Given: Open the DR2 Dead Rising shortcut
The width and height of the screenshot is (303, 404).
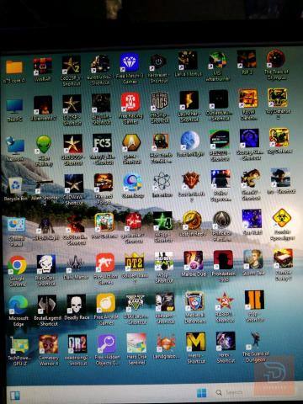Looking at the screenshot, I should point(77,343).
